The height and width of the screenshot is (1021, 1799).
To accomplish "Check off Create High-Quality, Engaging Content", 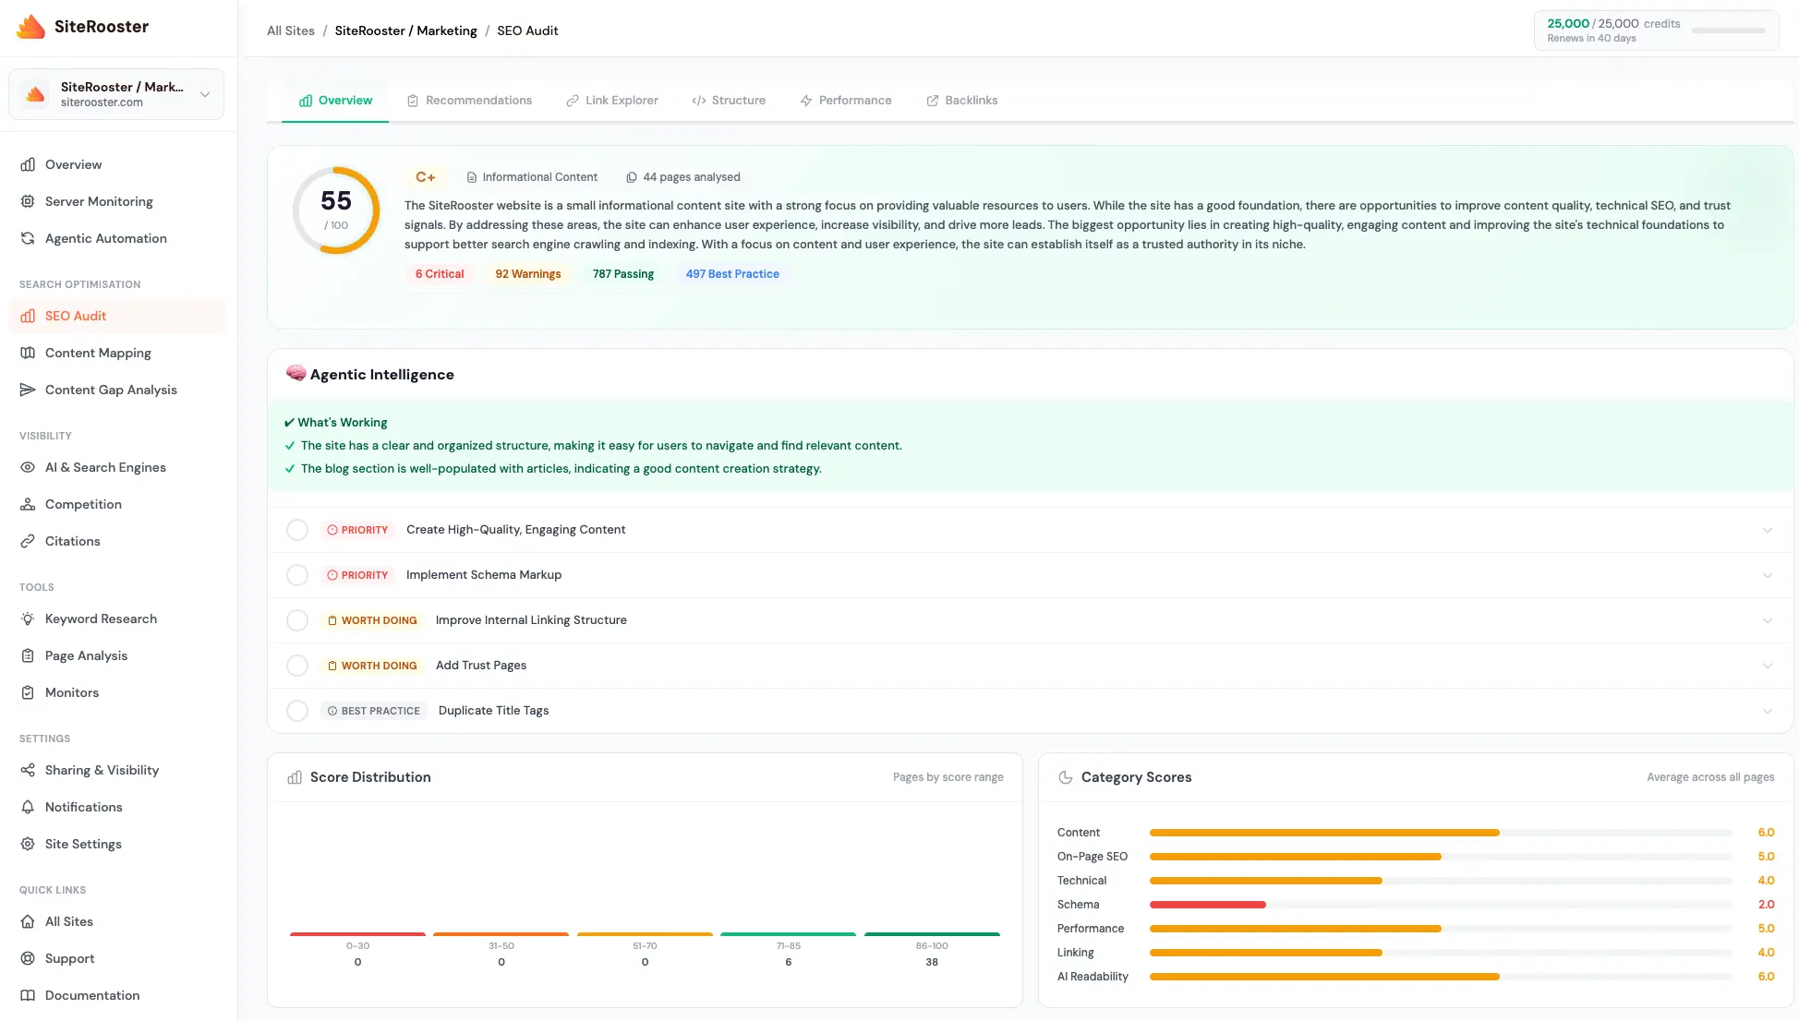I will coord(297,530).
